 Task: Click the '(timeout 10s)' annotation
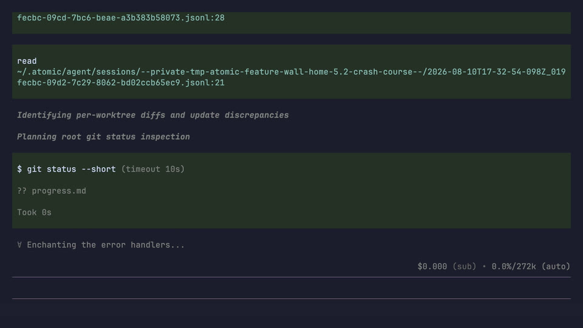tap(153, 169)
